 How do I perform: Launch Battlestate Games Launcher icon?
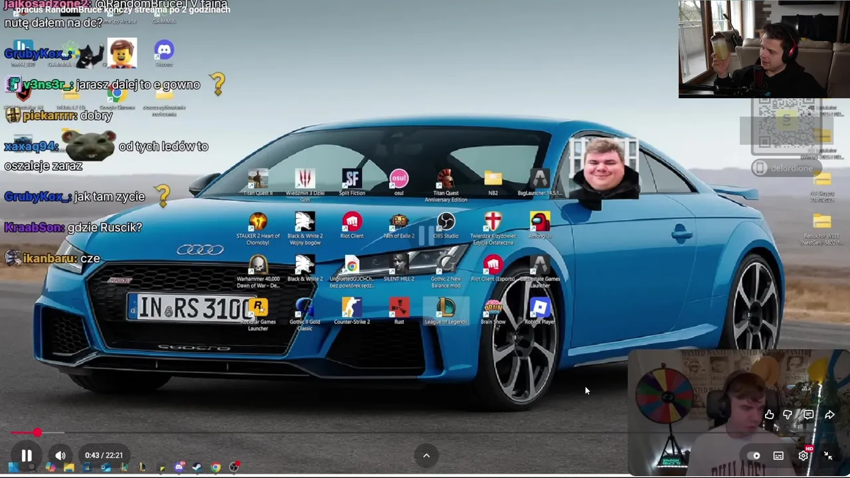click(540, 272)
